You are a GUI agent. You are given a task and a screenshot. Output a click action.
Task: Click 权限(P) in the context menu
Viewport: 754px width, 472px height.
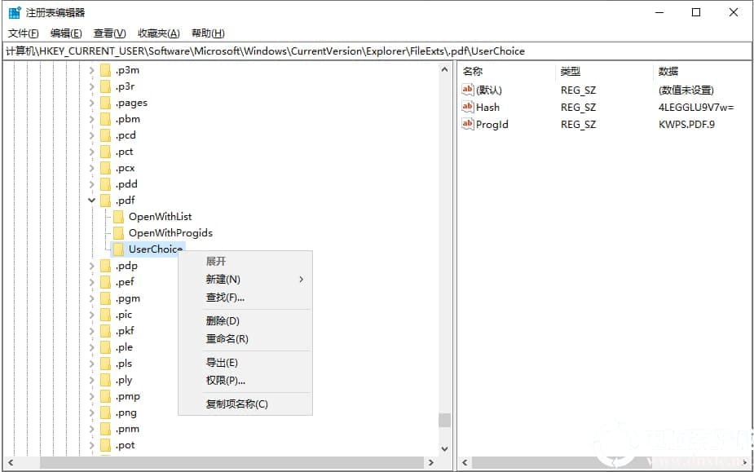click(x=222, y=381)
